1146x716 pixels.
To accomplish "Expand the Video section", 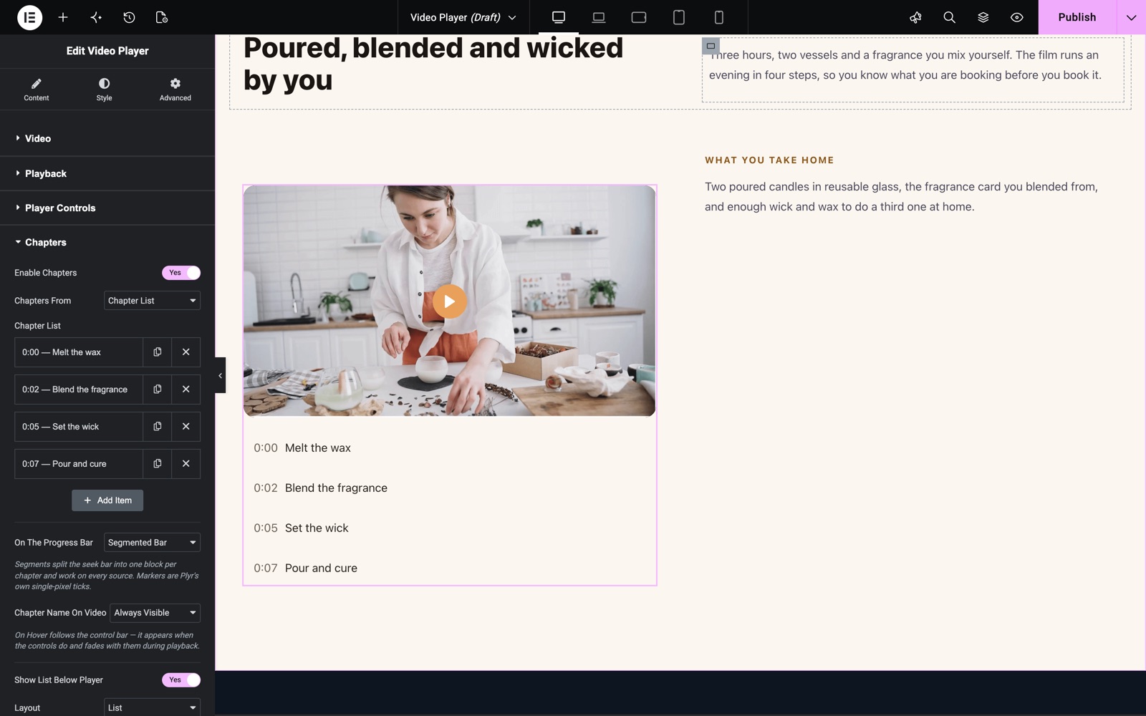I will [x=107, y=138].
